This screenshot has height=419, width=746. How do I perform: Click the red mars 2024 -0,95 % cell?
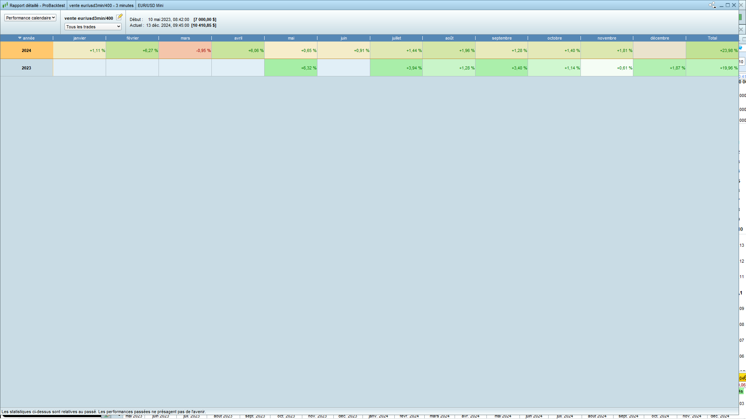point(185,50)
